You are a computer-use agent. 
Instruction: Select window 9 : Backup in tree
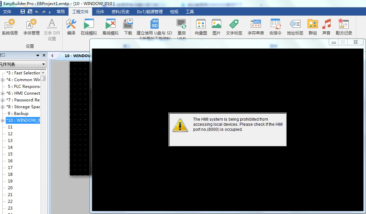pyautogui.click(x=21, y=114)
